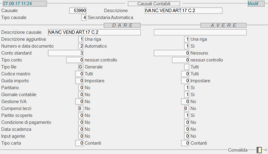
Task: Click DARE Gestione IVA value field
Action: coord(79,102)
